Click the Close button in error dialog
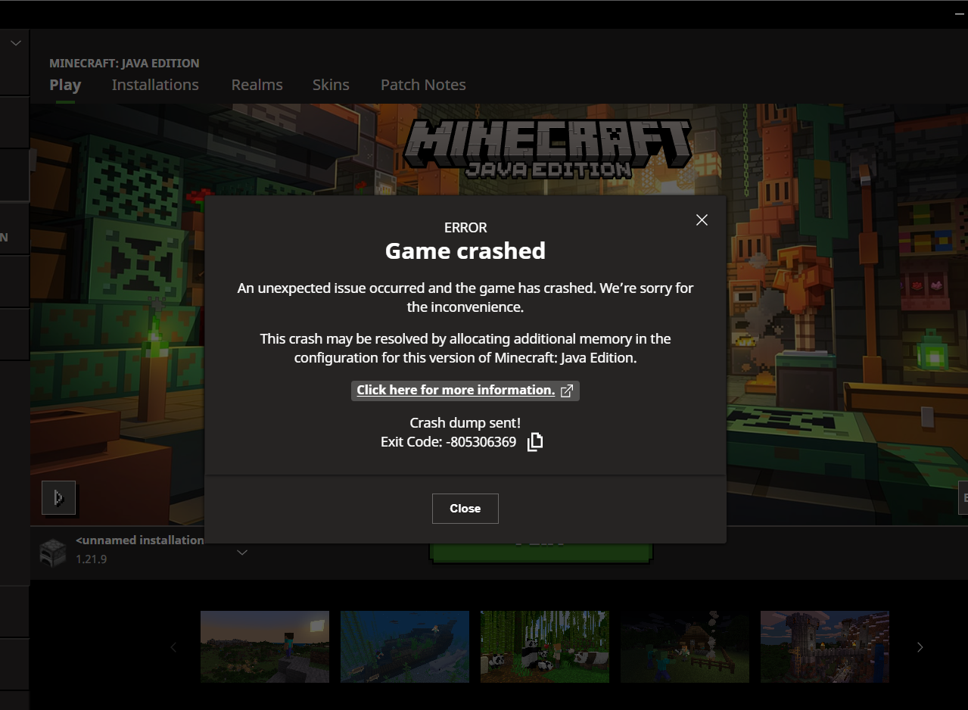 click(x=465, y=509)
